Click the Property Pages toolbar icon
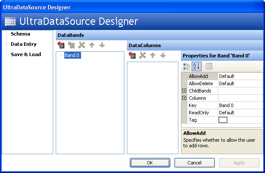This screenshot has height=173, width=265. click(x=208, y=66)
